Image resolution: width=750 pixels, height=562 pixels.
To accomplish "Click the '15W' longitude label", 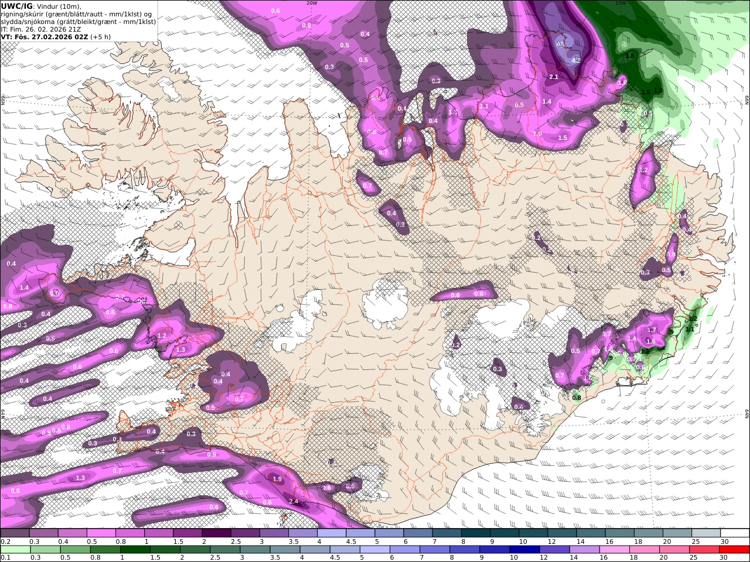I will click(621, 3).
